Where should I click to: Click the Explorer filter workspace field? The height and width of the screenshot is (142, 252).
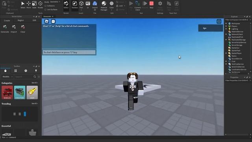237,20
